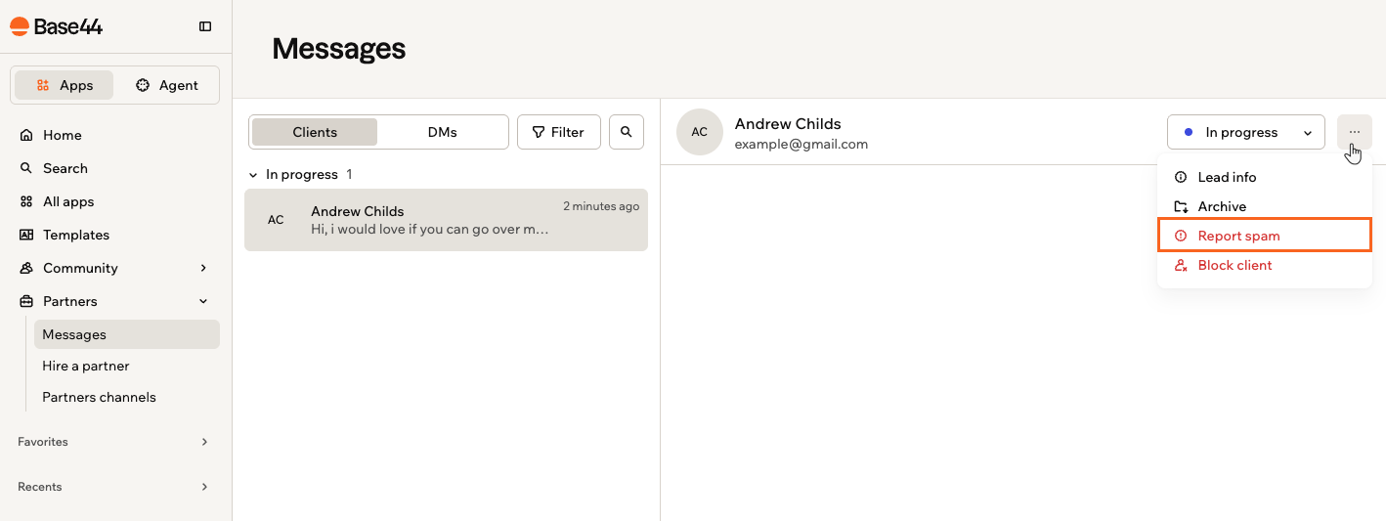Click the Report spam warning icon
The width and height of the screenshot is (1386, 521).
(1181, 236)
